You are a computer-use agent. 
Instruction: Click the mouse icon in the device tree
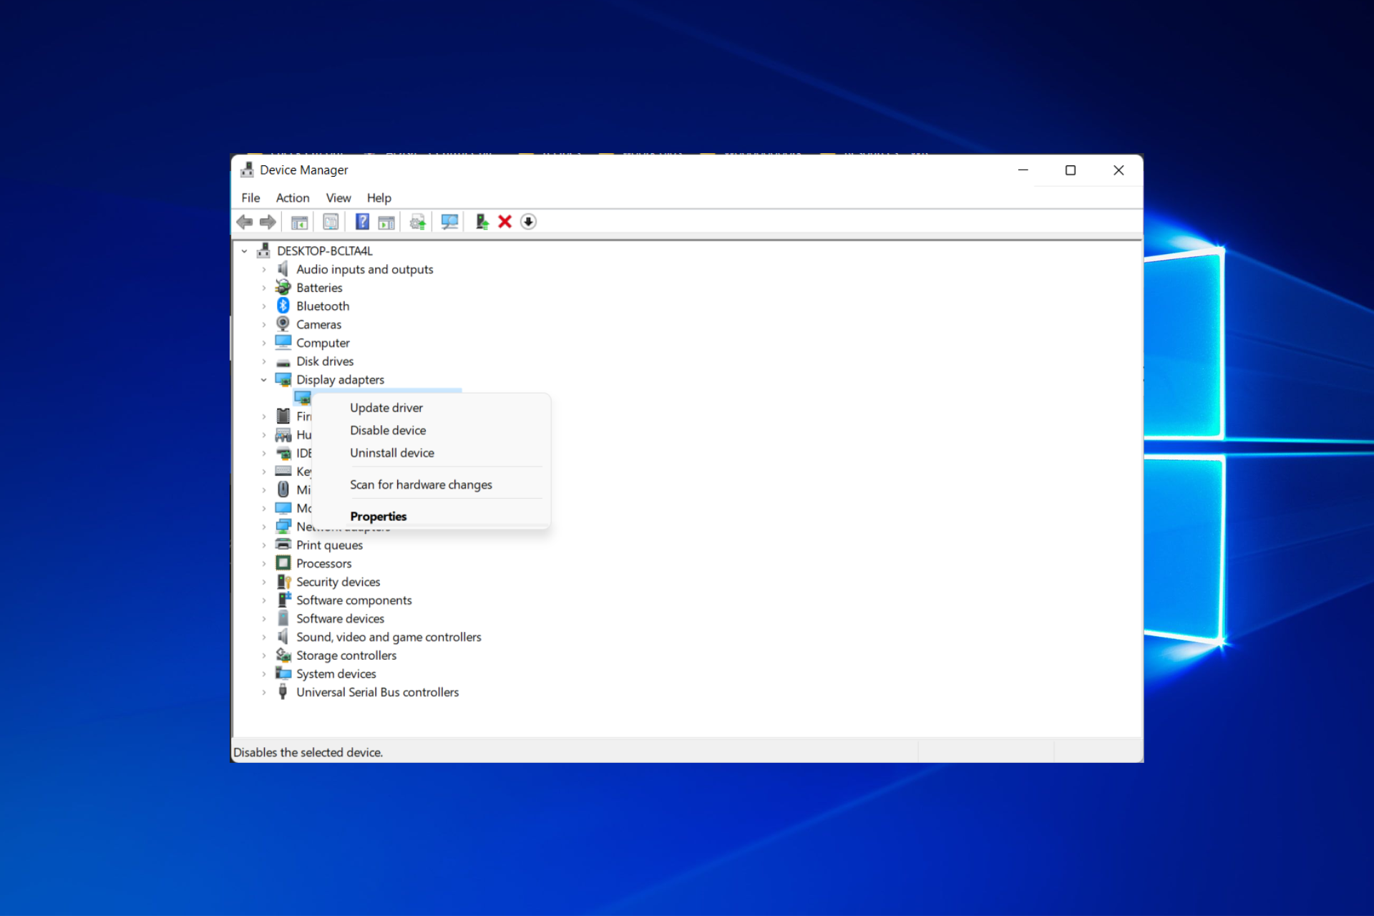pyautogui.click(x=283, y=489)
